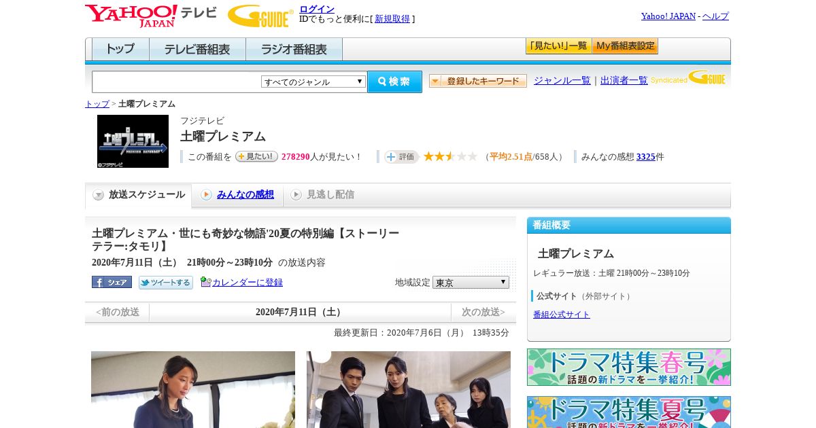Click the トップ breadcrumb link
The width and height of the screenshot is (816, 428).
point(97,104)
